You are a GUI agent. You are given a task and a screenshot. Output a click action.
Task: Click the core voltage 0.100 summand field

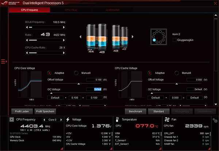(x=75, y=98)
